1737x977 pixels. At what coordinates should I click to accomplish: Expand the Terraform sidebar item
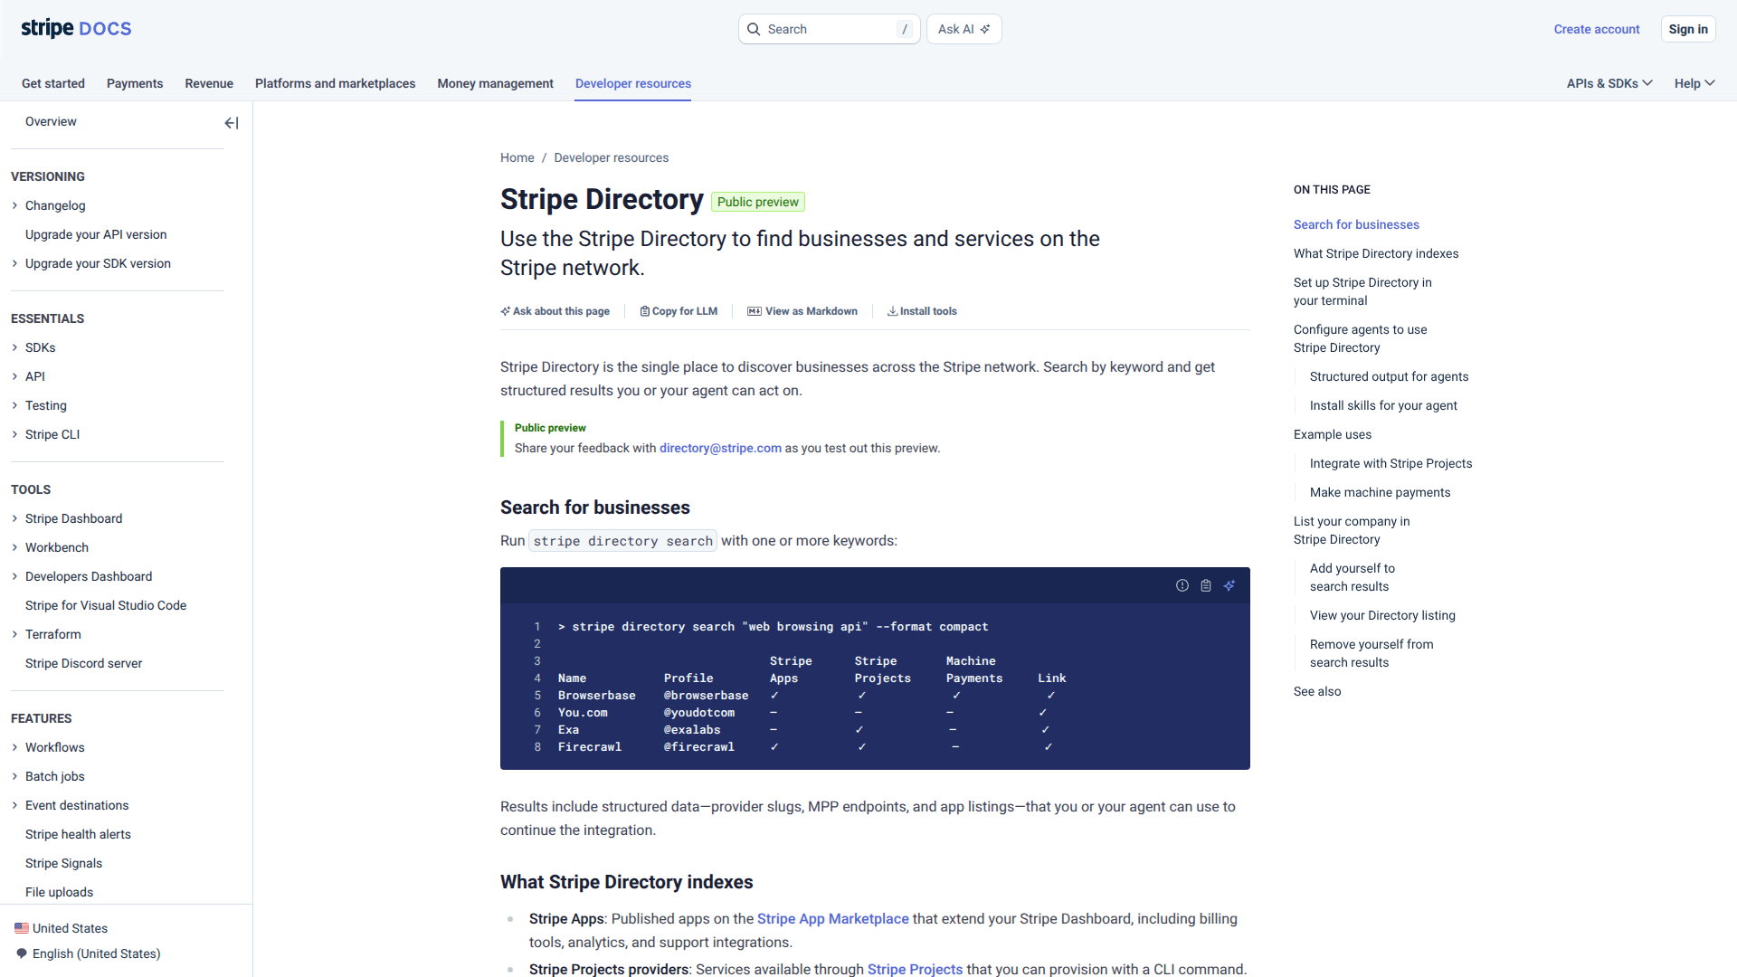14,634
